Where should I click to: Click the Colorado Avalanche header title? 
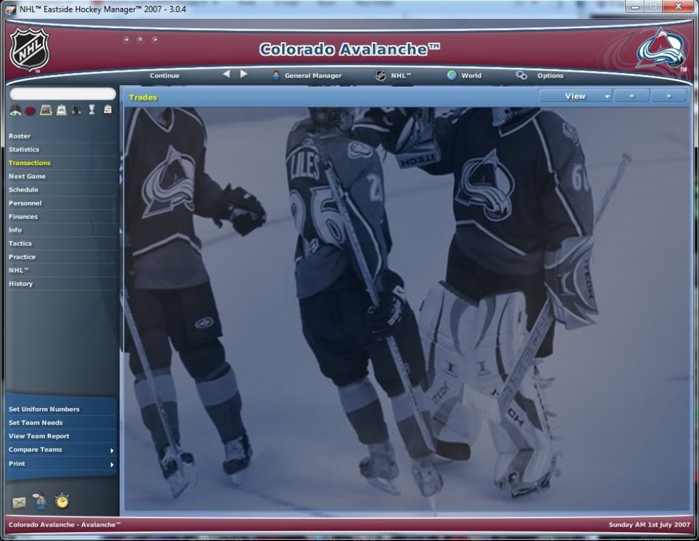(x=350, y=49)
